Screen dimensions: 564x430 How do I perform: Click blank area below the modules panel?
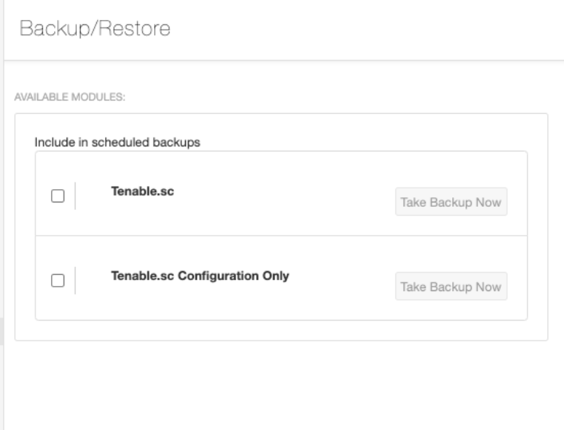tap(281, 384)
